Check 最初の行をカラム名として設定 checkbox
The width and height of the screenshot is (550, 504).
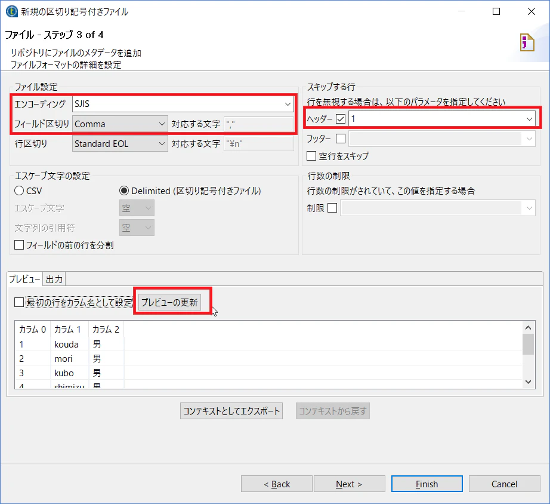[x=19, y=302]
